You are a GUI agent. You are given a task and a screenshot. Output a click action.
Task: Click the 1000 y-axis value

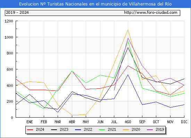click(x=9, y=37)
